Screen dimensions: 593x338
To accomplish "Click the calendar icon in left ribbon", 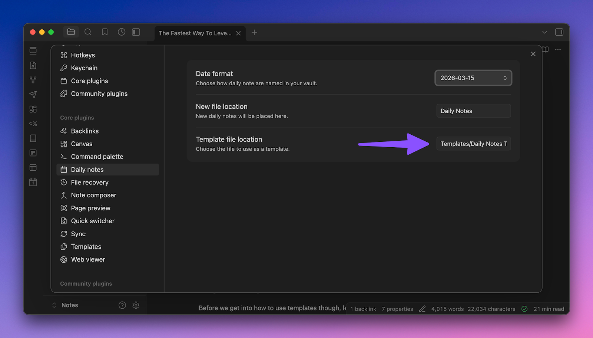I will coord(33,182).
